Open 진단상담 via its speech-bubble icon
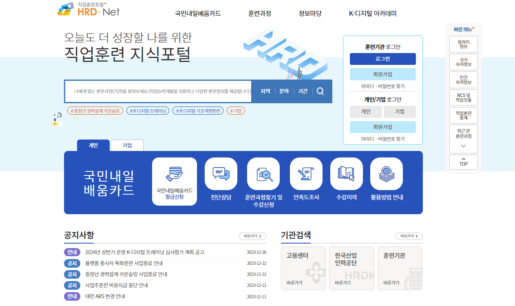The width and height of the screenshot is (515, 306). [220, 173]
